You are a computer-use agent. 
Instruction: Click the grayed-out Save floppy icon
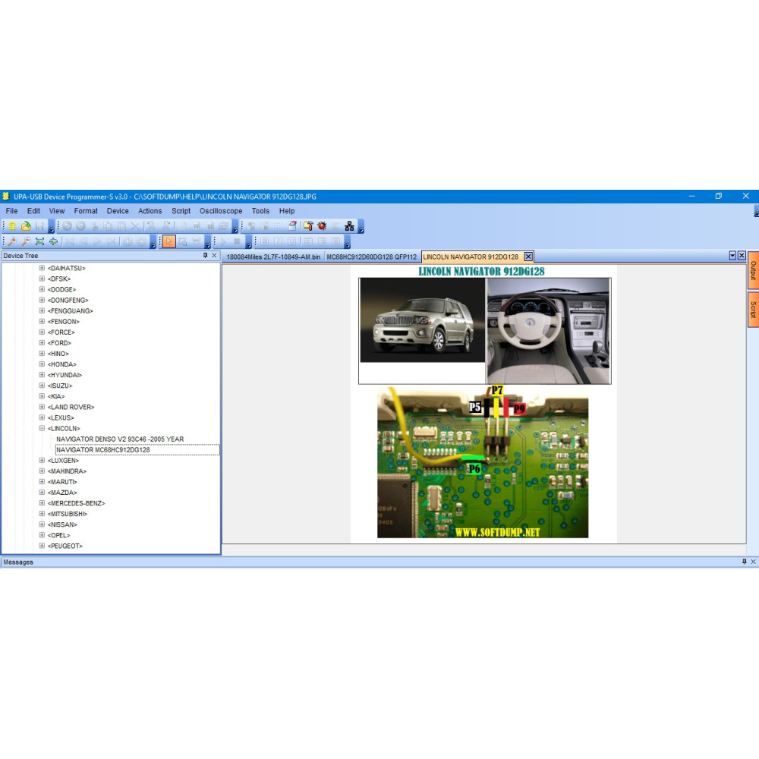pyautogui.click(x=39, y=226)
